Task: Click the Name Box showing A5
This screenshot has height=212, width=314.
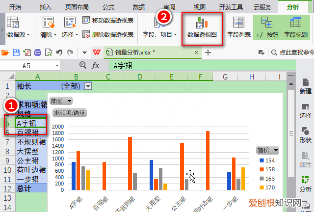Action: point(27,66)
